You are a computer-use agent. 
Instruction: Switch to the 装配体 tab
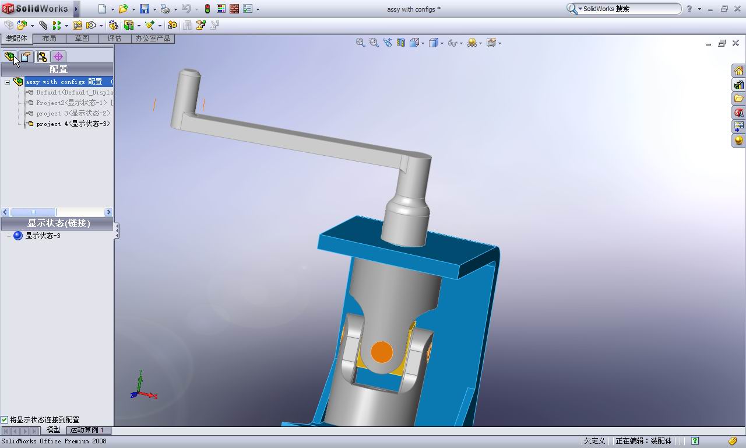pos(16,38)
